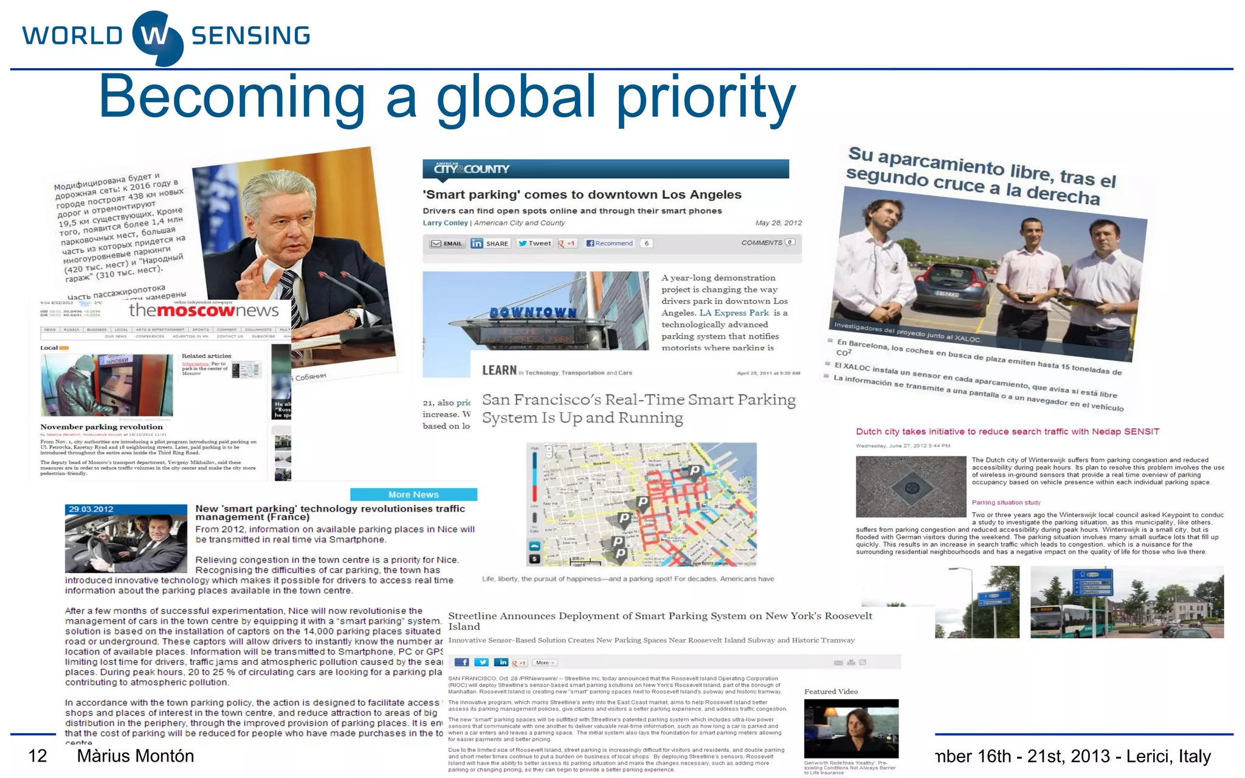Click the New 'smart parking' technology headline (France)
The height and width of the screenshot is (778, 1245).
[330, 513]
